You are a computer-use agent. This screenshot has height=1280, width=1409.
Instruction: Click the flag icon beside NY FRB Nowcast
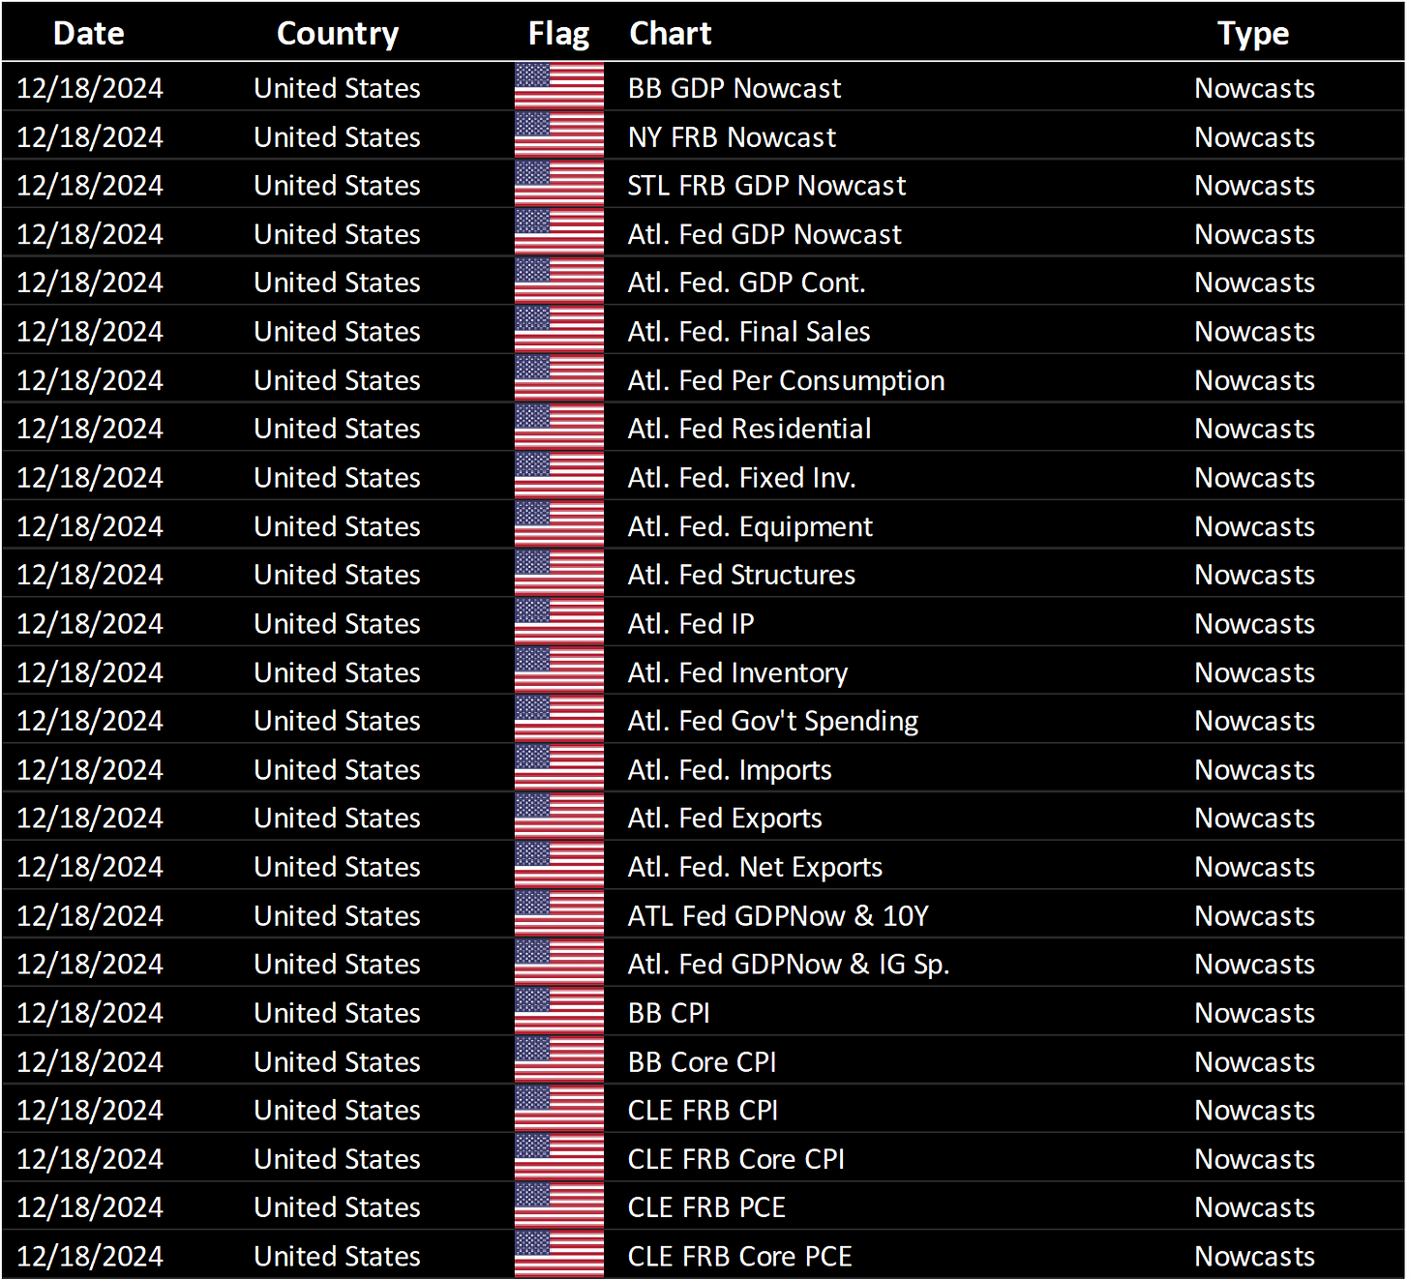[x=559, y=135]
